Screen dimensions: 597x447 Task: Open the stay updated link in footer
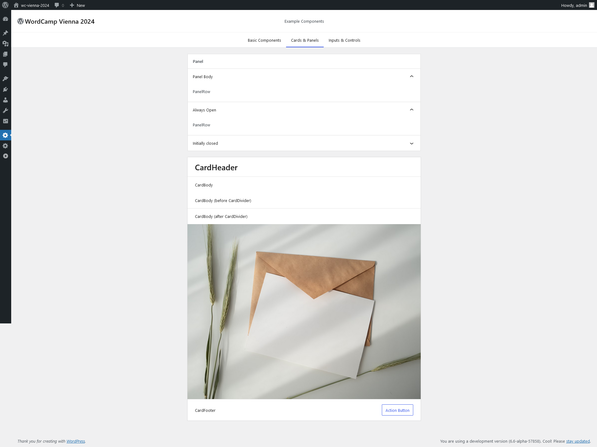[x=577, y=441]
